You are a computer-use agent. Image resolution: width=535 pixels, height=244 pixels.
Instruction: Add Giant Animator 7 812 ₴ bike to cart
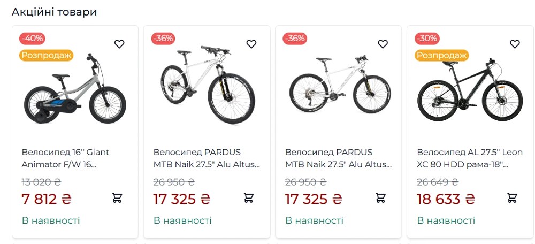[x=117, y=198]
